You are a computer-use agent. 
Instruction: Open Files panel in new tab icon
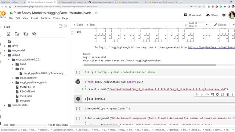pos(60,26)
